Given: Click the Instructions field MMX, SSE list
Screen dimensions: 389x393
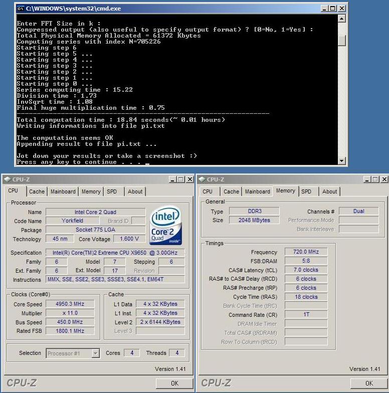Looking at the screenshot, I should 115,279.
